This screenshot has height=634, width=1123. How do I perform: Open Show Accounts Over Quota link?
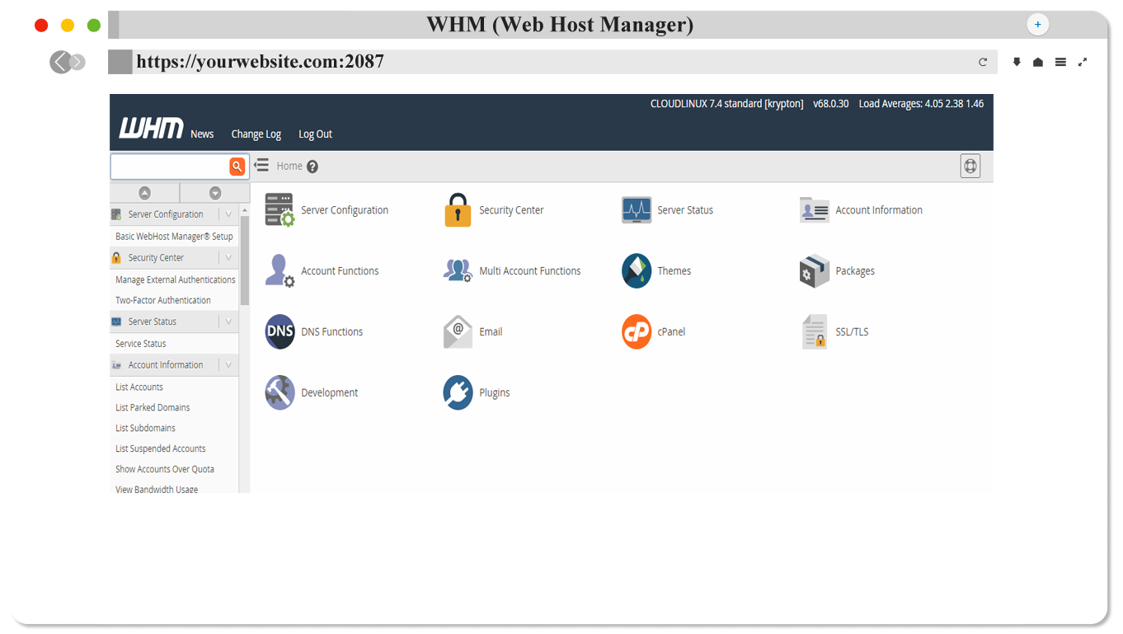pyautogui.click(x=165, y=470)
